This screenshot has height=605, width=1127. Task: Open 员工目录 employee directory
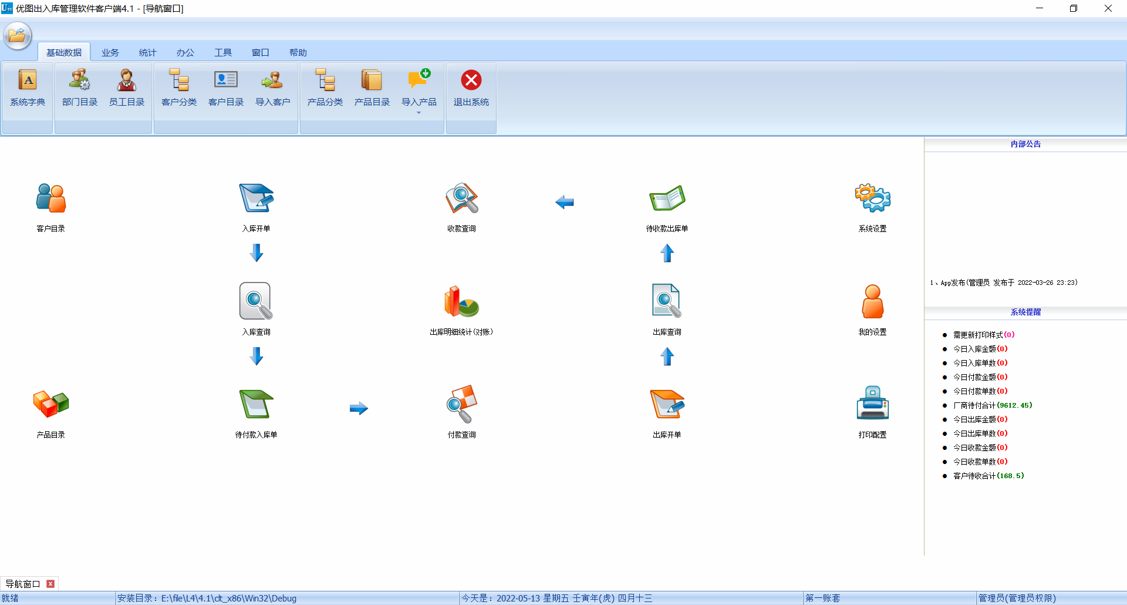[x=127, y=89]
